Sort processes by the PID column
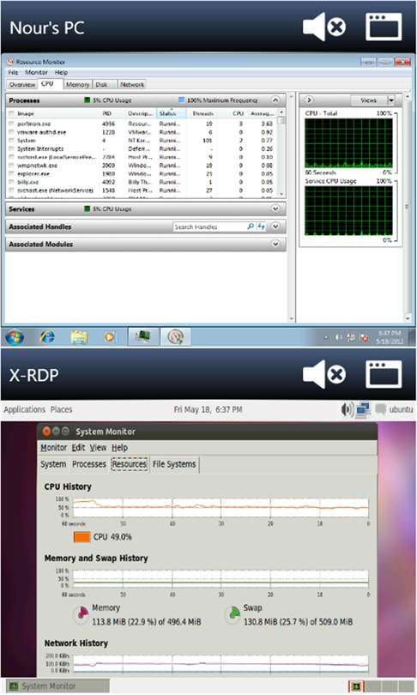 106,114
